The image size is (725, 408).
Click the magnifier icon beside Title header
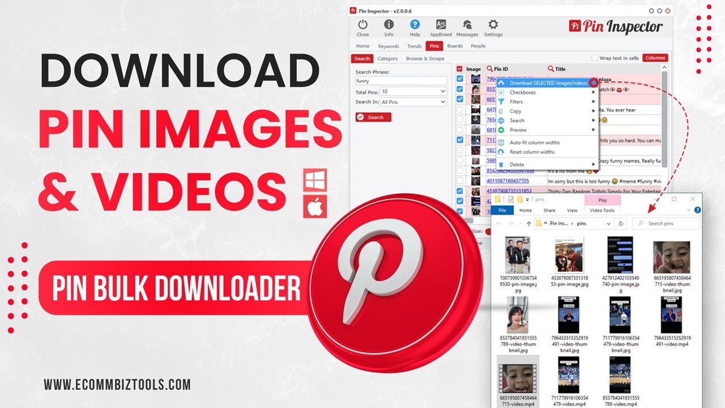[551, 69]
